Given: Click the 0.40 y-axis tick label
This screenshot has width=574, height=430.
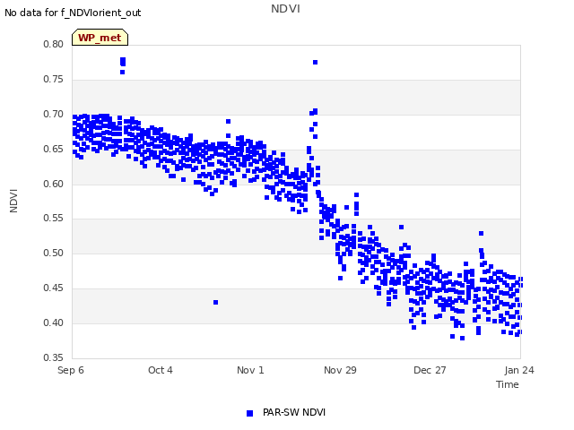Looking at the screenshot, I should pos(54,322).
